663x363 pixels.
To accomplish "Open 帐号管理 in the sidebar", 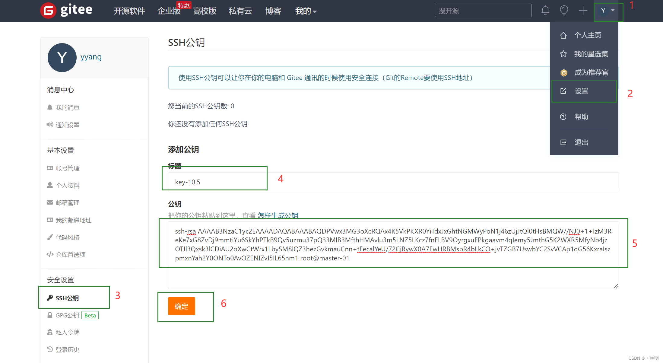I will coord(68,168).
